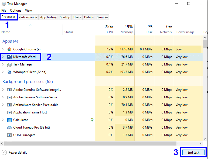Viewport: 208px width, 159px height.
Task: Click vertical scrollbar up arrow
Action: [205, 38]
